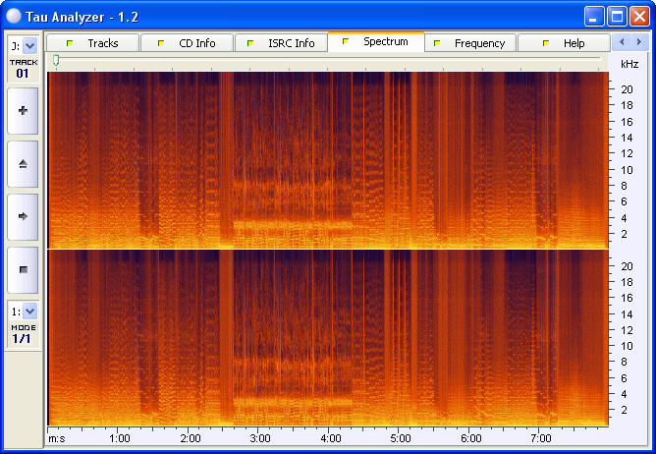Open the CD Info tab

(188, 43)
